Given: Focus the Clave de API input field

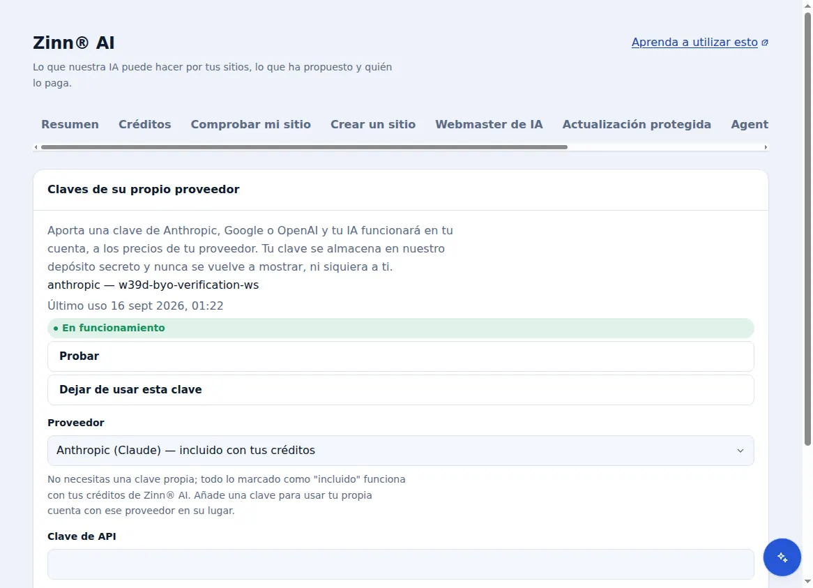Looking at the screenshot, I should (x=400, y=564).
